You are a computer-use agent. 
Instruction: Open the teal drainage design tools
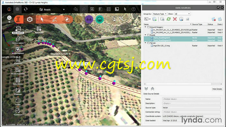[100, 19]
